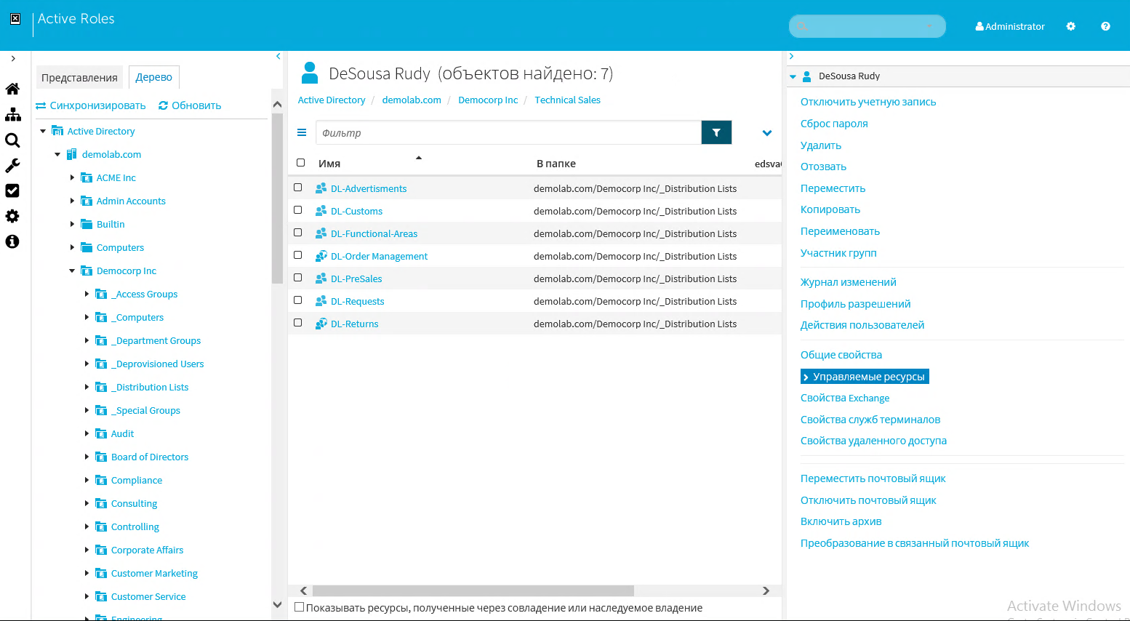Click the Democorp Inc folder icon

click(87, 271)
